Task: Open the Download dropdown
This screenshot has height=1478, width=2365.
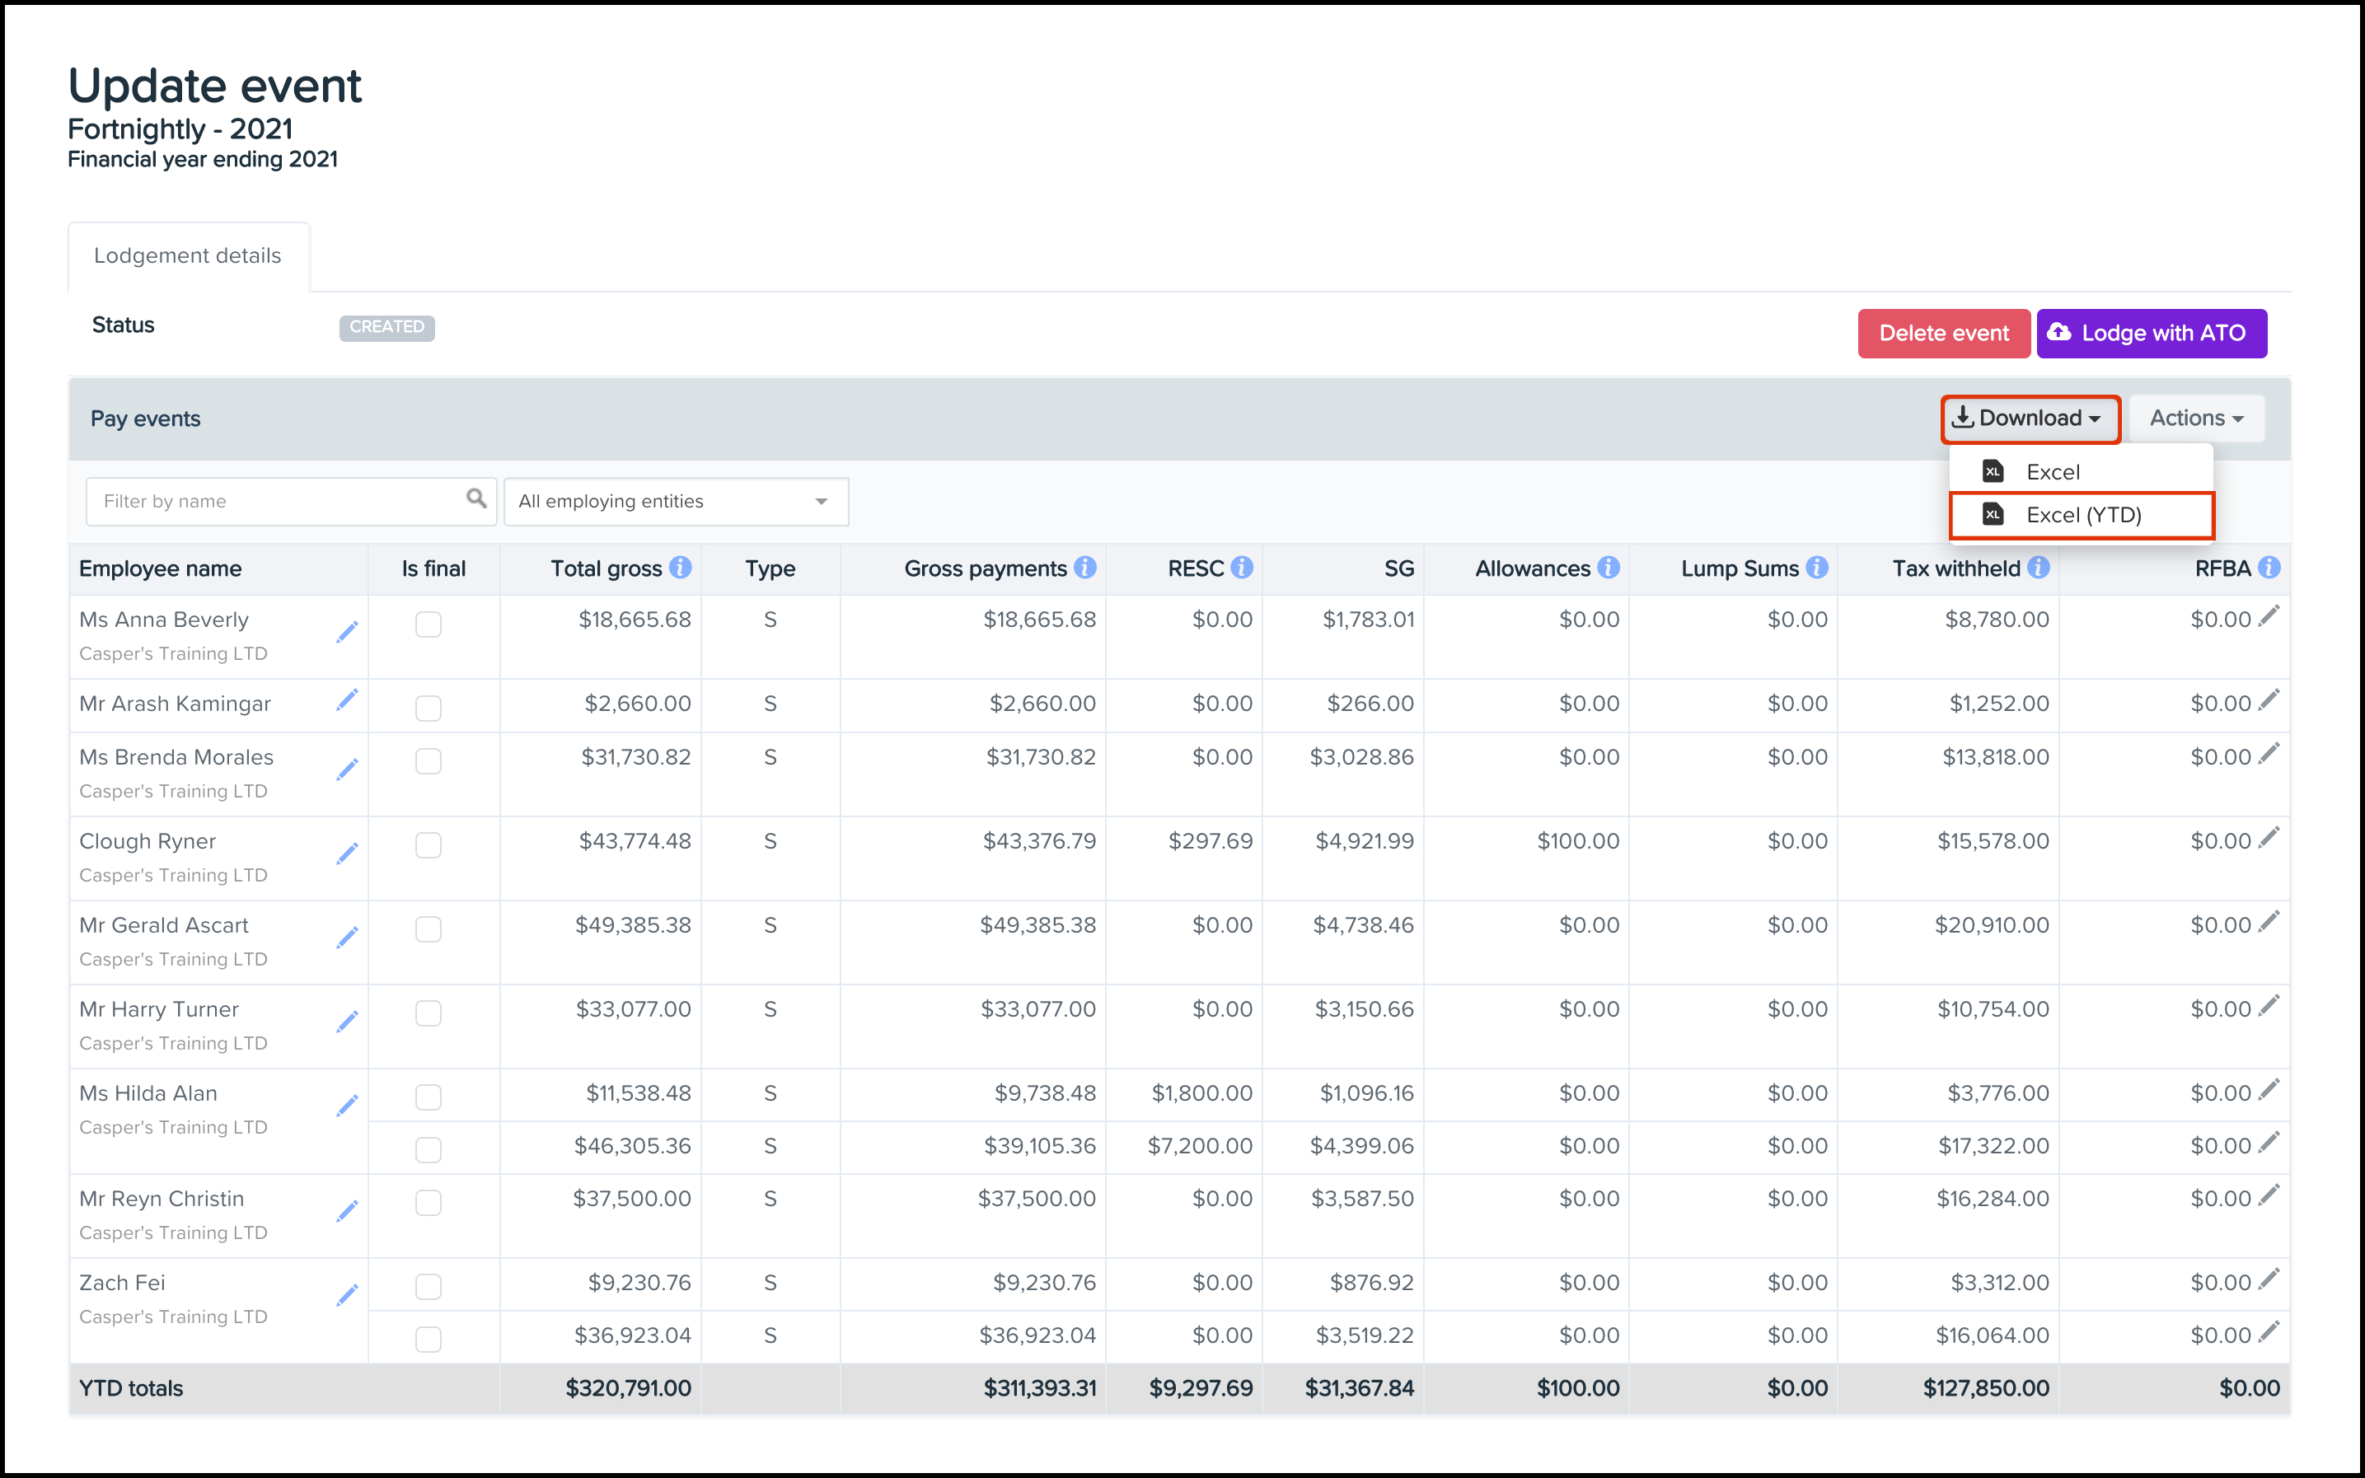Action: click(2030, 419)
